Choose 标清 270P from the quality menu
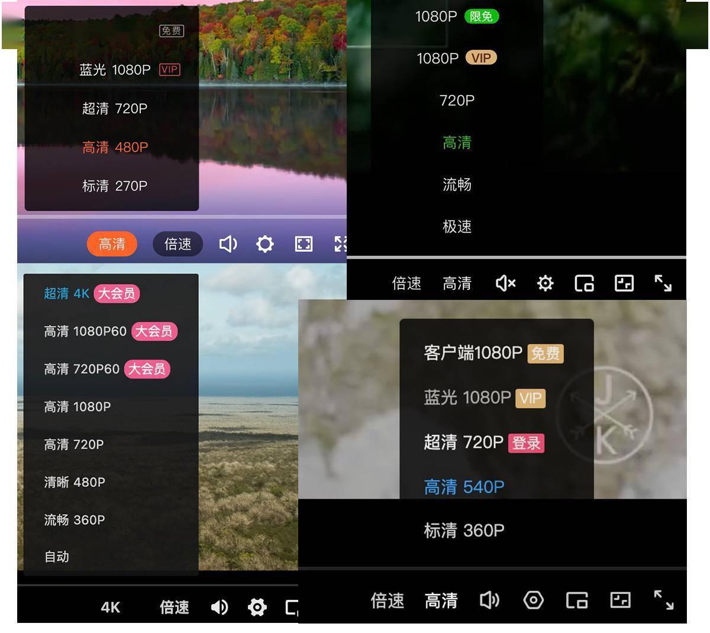710x633 pixels. point(114,186)
